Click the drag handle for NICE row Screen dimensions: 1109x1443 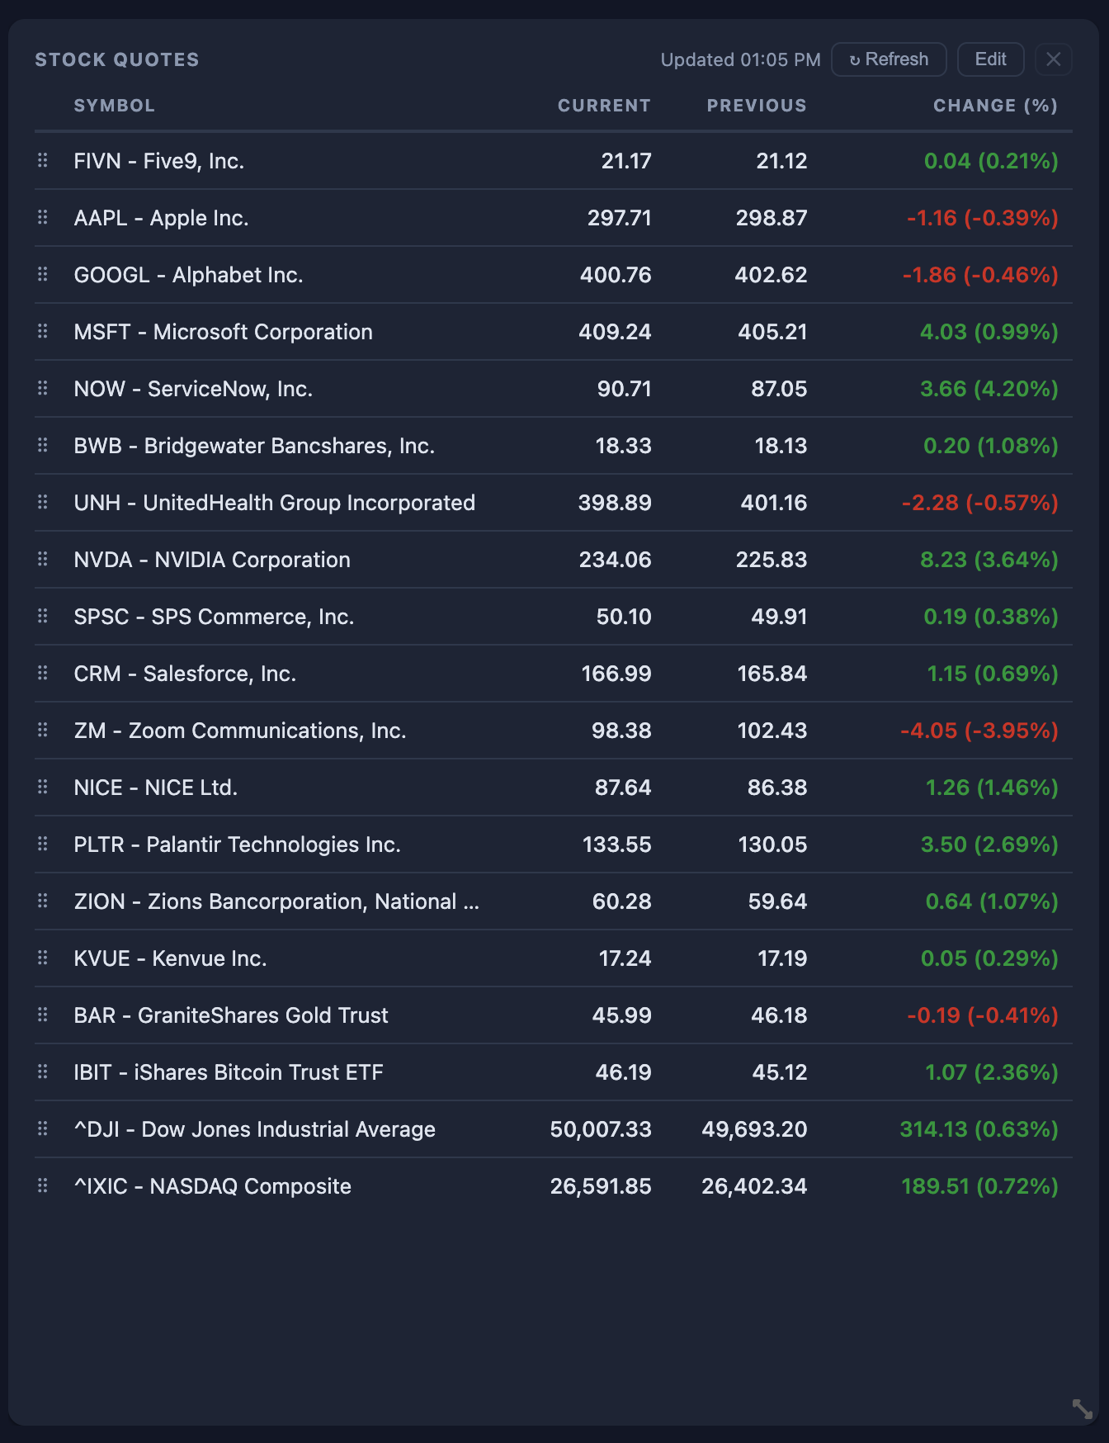click(x=43, y=788)
